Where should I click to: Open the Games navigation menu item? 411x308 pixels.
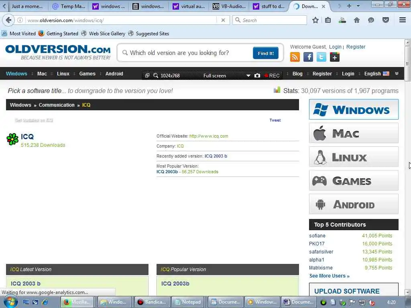(87, 74)
